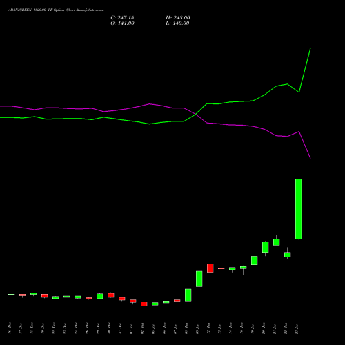
Task: Click the green candle for 09 Jan
Action: click(x=199, y=279)
